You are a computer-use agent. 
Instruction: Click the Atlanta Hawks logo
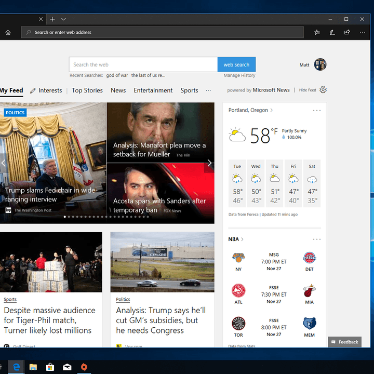pos(238,290)
